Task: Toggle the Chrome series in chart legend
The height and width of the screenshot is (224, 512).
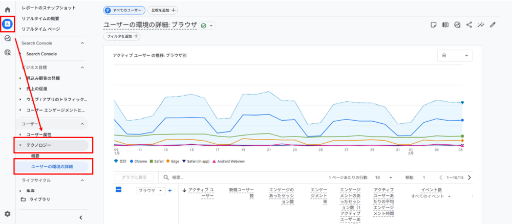Action: click(x=140, y=161)
